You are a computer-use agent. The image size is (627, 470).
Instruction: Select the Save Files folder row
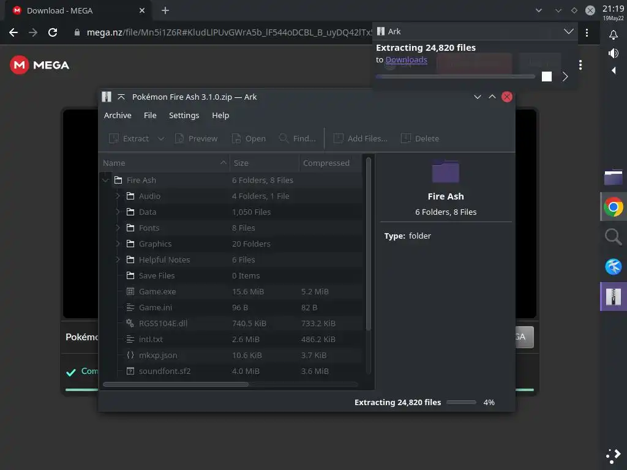tap(231, 276)
